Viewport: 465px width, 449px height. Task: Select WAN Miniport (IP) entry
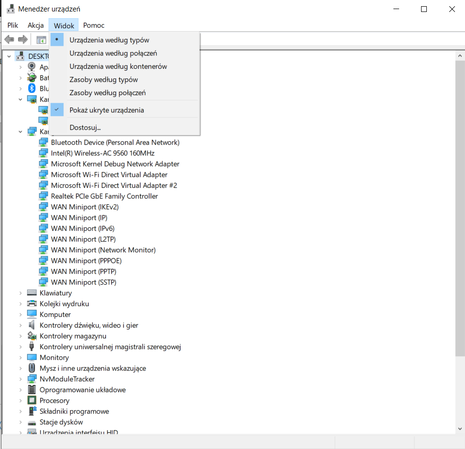pyautogui.click(x=79, y=218)
